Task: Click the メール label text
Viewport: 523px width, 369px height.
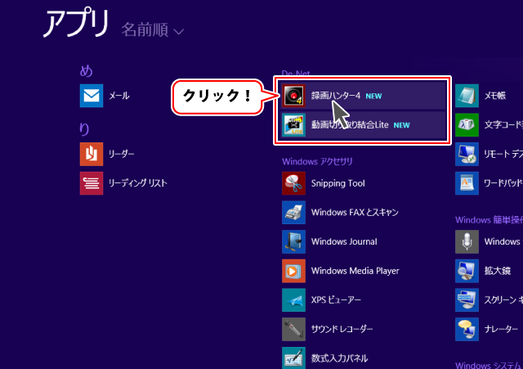Action: [x=119, y=96]
